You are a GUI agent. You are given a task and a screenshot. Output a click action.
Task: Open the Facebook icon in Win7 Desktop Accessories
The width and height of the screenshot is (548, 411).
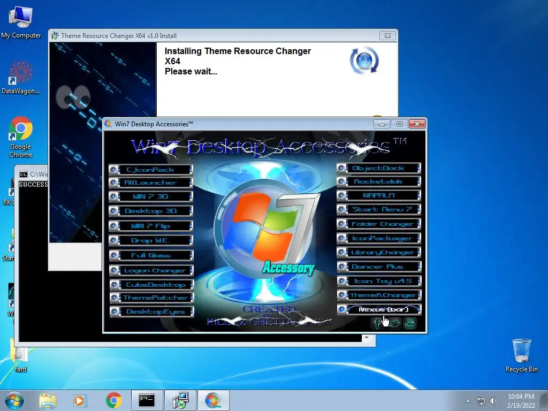coord(376,323)
